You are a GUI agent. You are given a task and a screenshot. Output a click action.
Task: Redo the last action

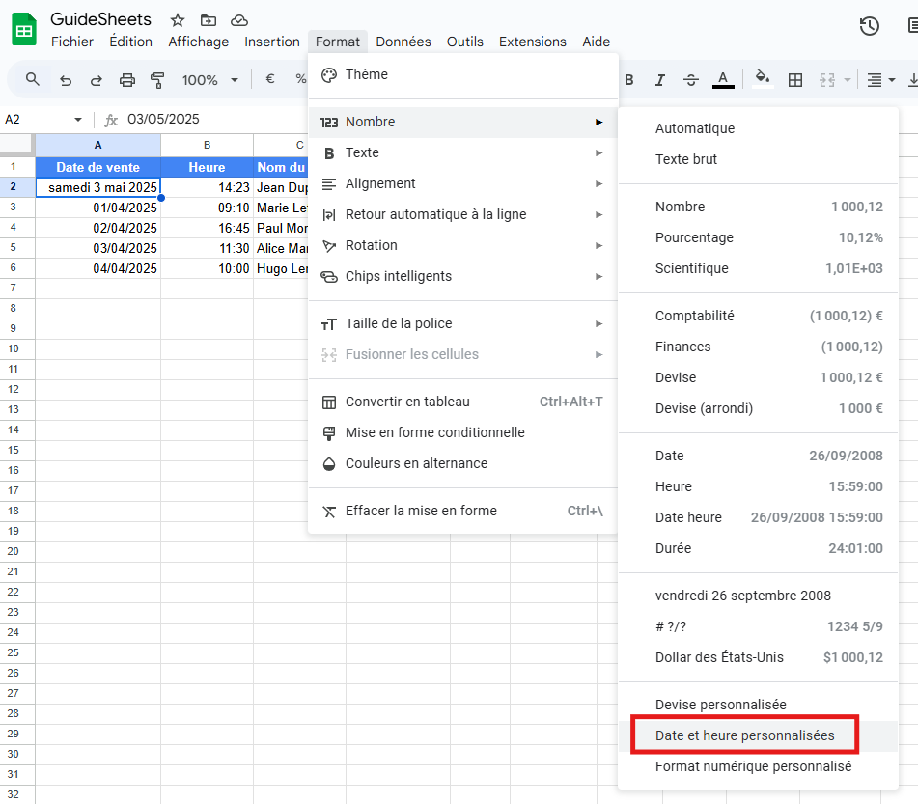tap(97, 80)
